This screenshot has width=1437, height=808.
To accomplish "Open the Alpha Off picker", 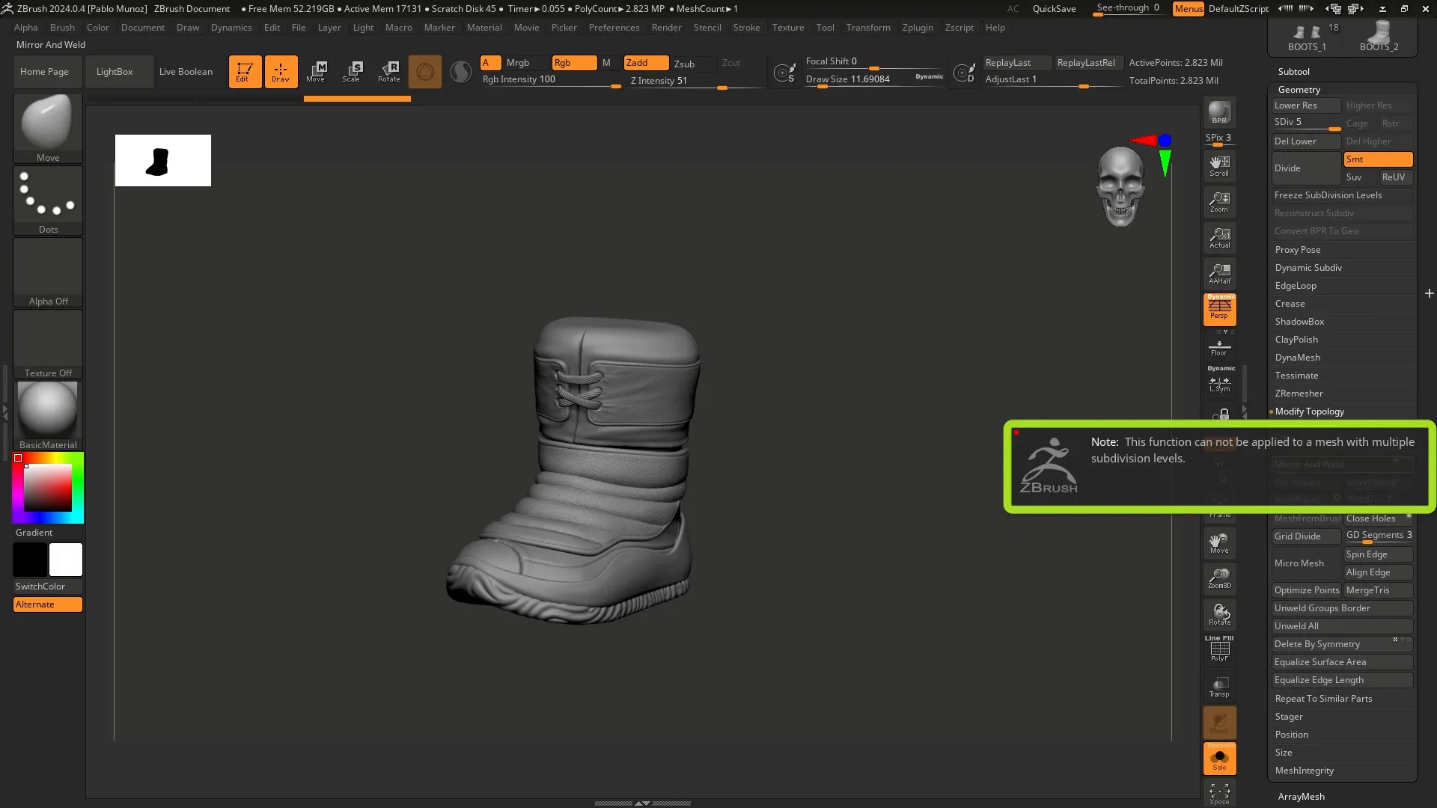I will point(48,272).
